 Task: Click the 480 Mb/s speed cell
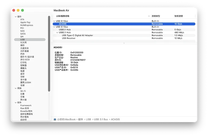(179, 33)
